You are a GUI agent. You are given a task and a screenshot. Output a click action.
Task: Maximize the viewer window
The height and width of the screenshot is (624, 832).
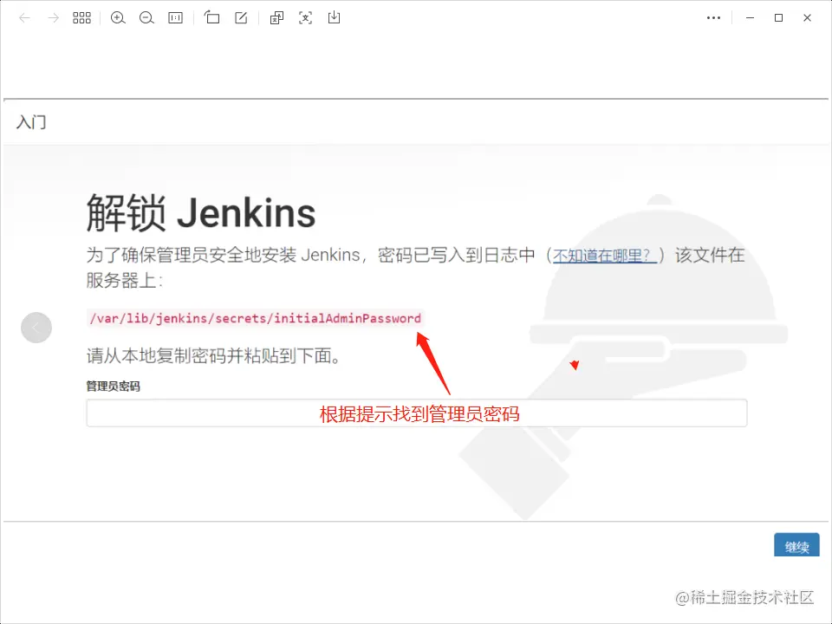(778, 18)
